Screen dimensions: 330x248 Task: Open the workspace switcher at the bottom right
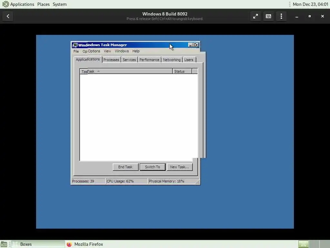(314, 244)
